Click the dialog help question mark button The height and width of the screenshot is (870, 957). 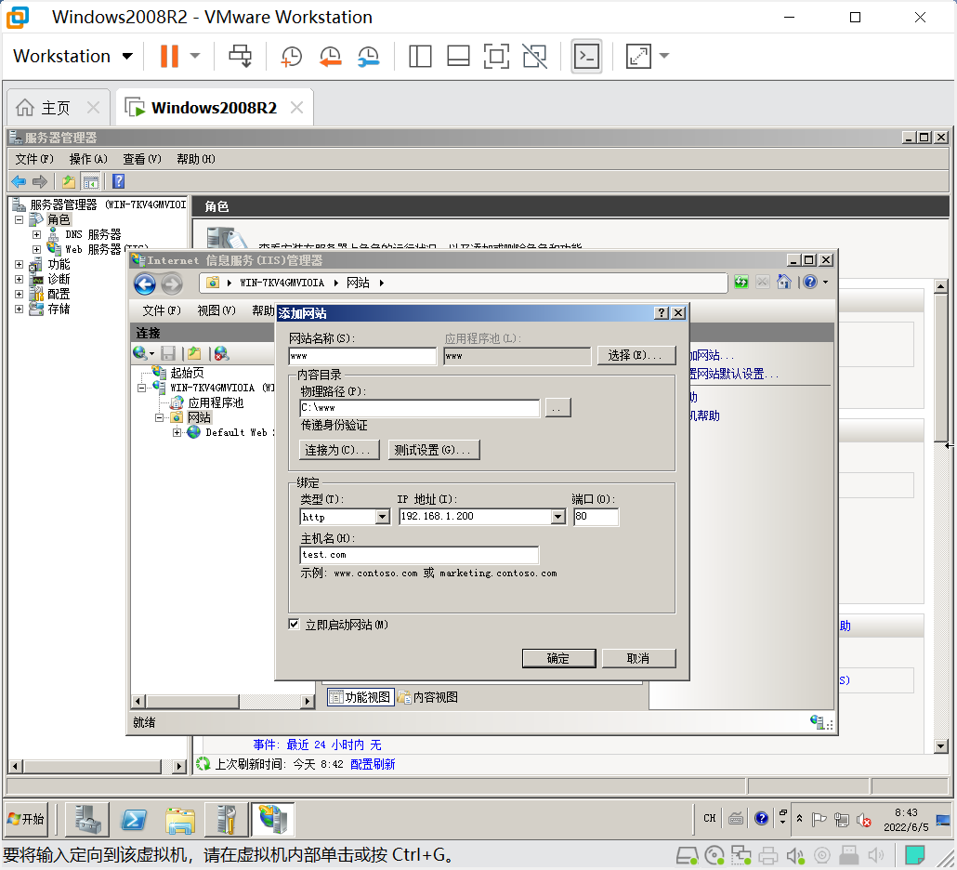click(x=662, y=313)
